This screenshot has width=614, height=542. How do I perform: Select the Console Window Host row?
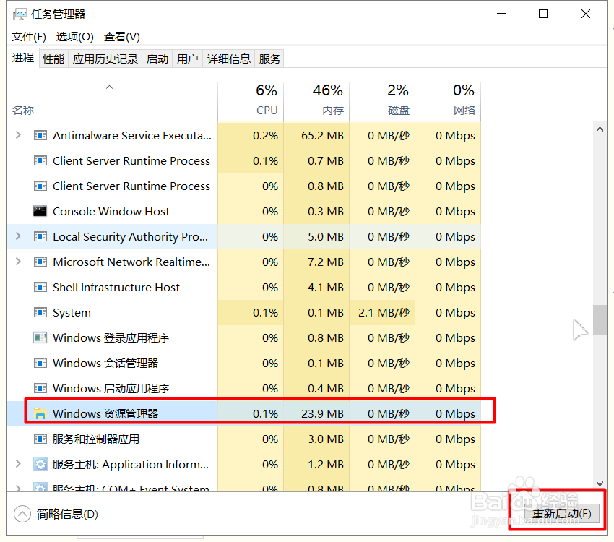[244, 211]
